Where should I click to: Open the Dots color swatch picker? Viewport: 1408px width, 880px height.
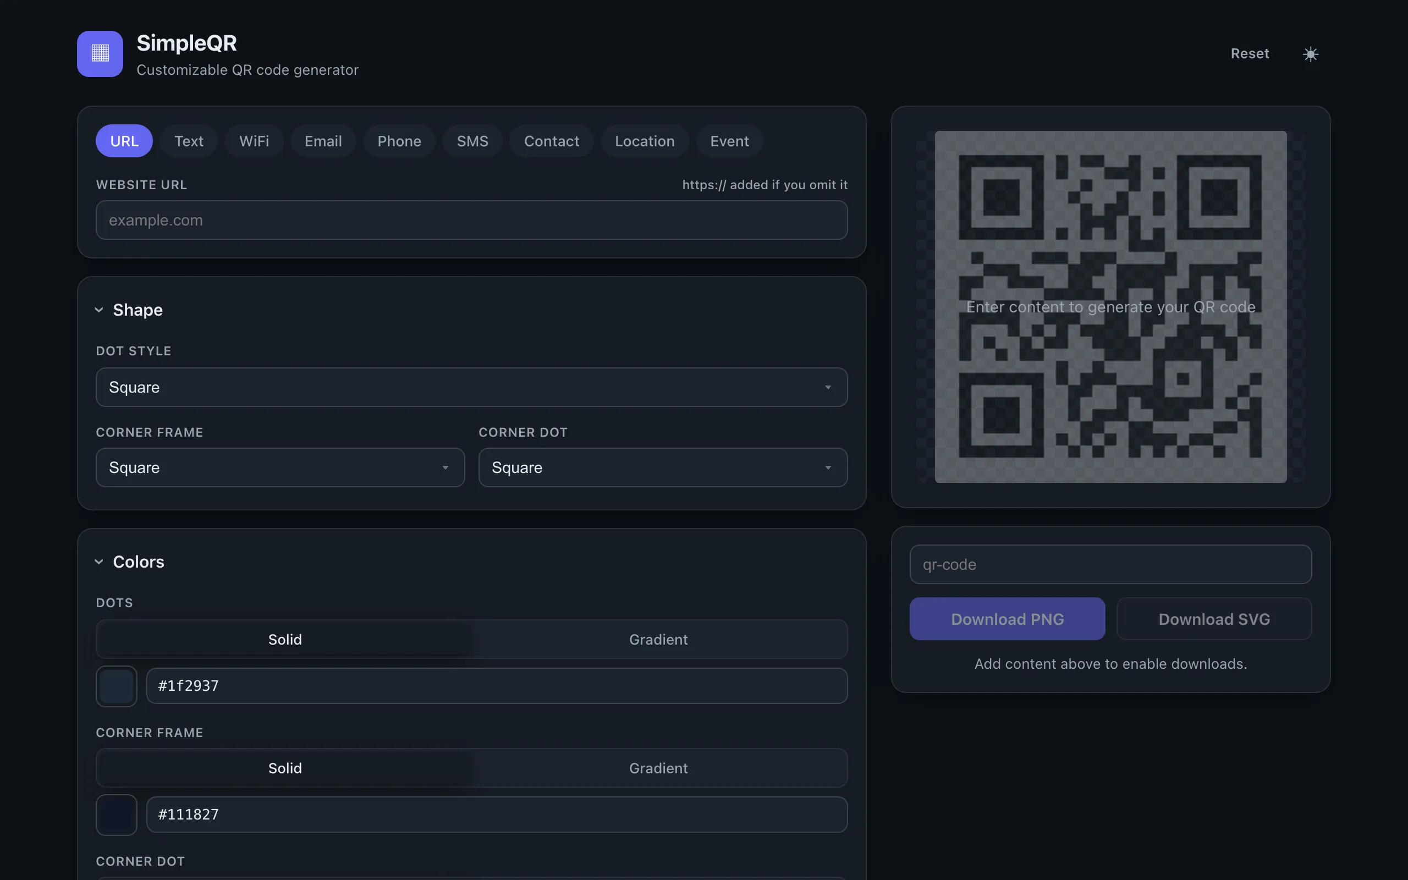[x=117, y=686]
